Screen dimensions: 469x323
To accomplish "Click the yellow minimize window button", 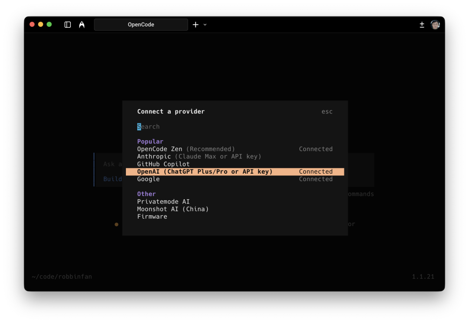I will pyautogui.click(x=41, y=24).
